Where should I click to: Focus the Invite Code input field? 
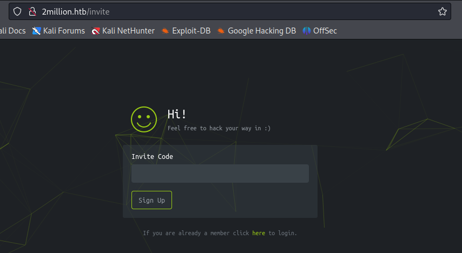point(220,174)
